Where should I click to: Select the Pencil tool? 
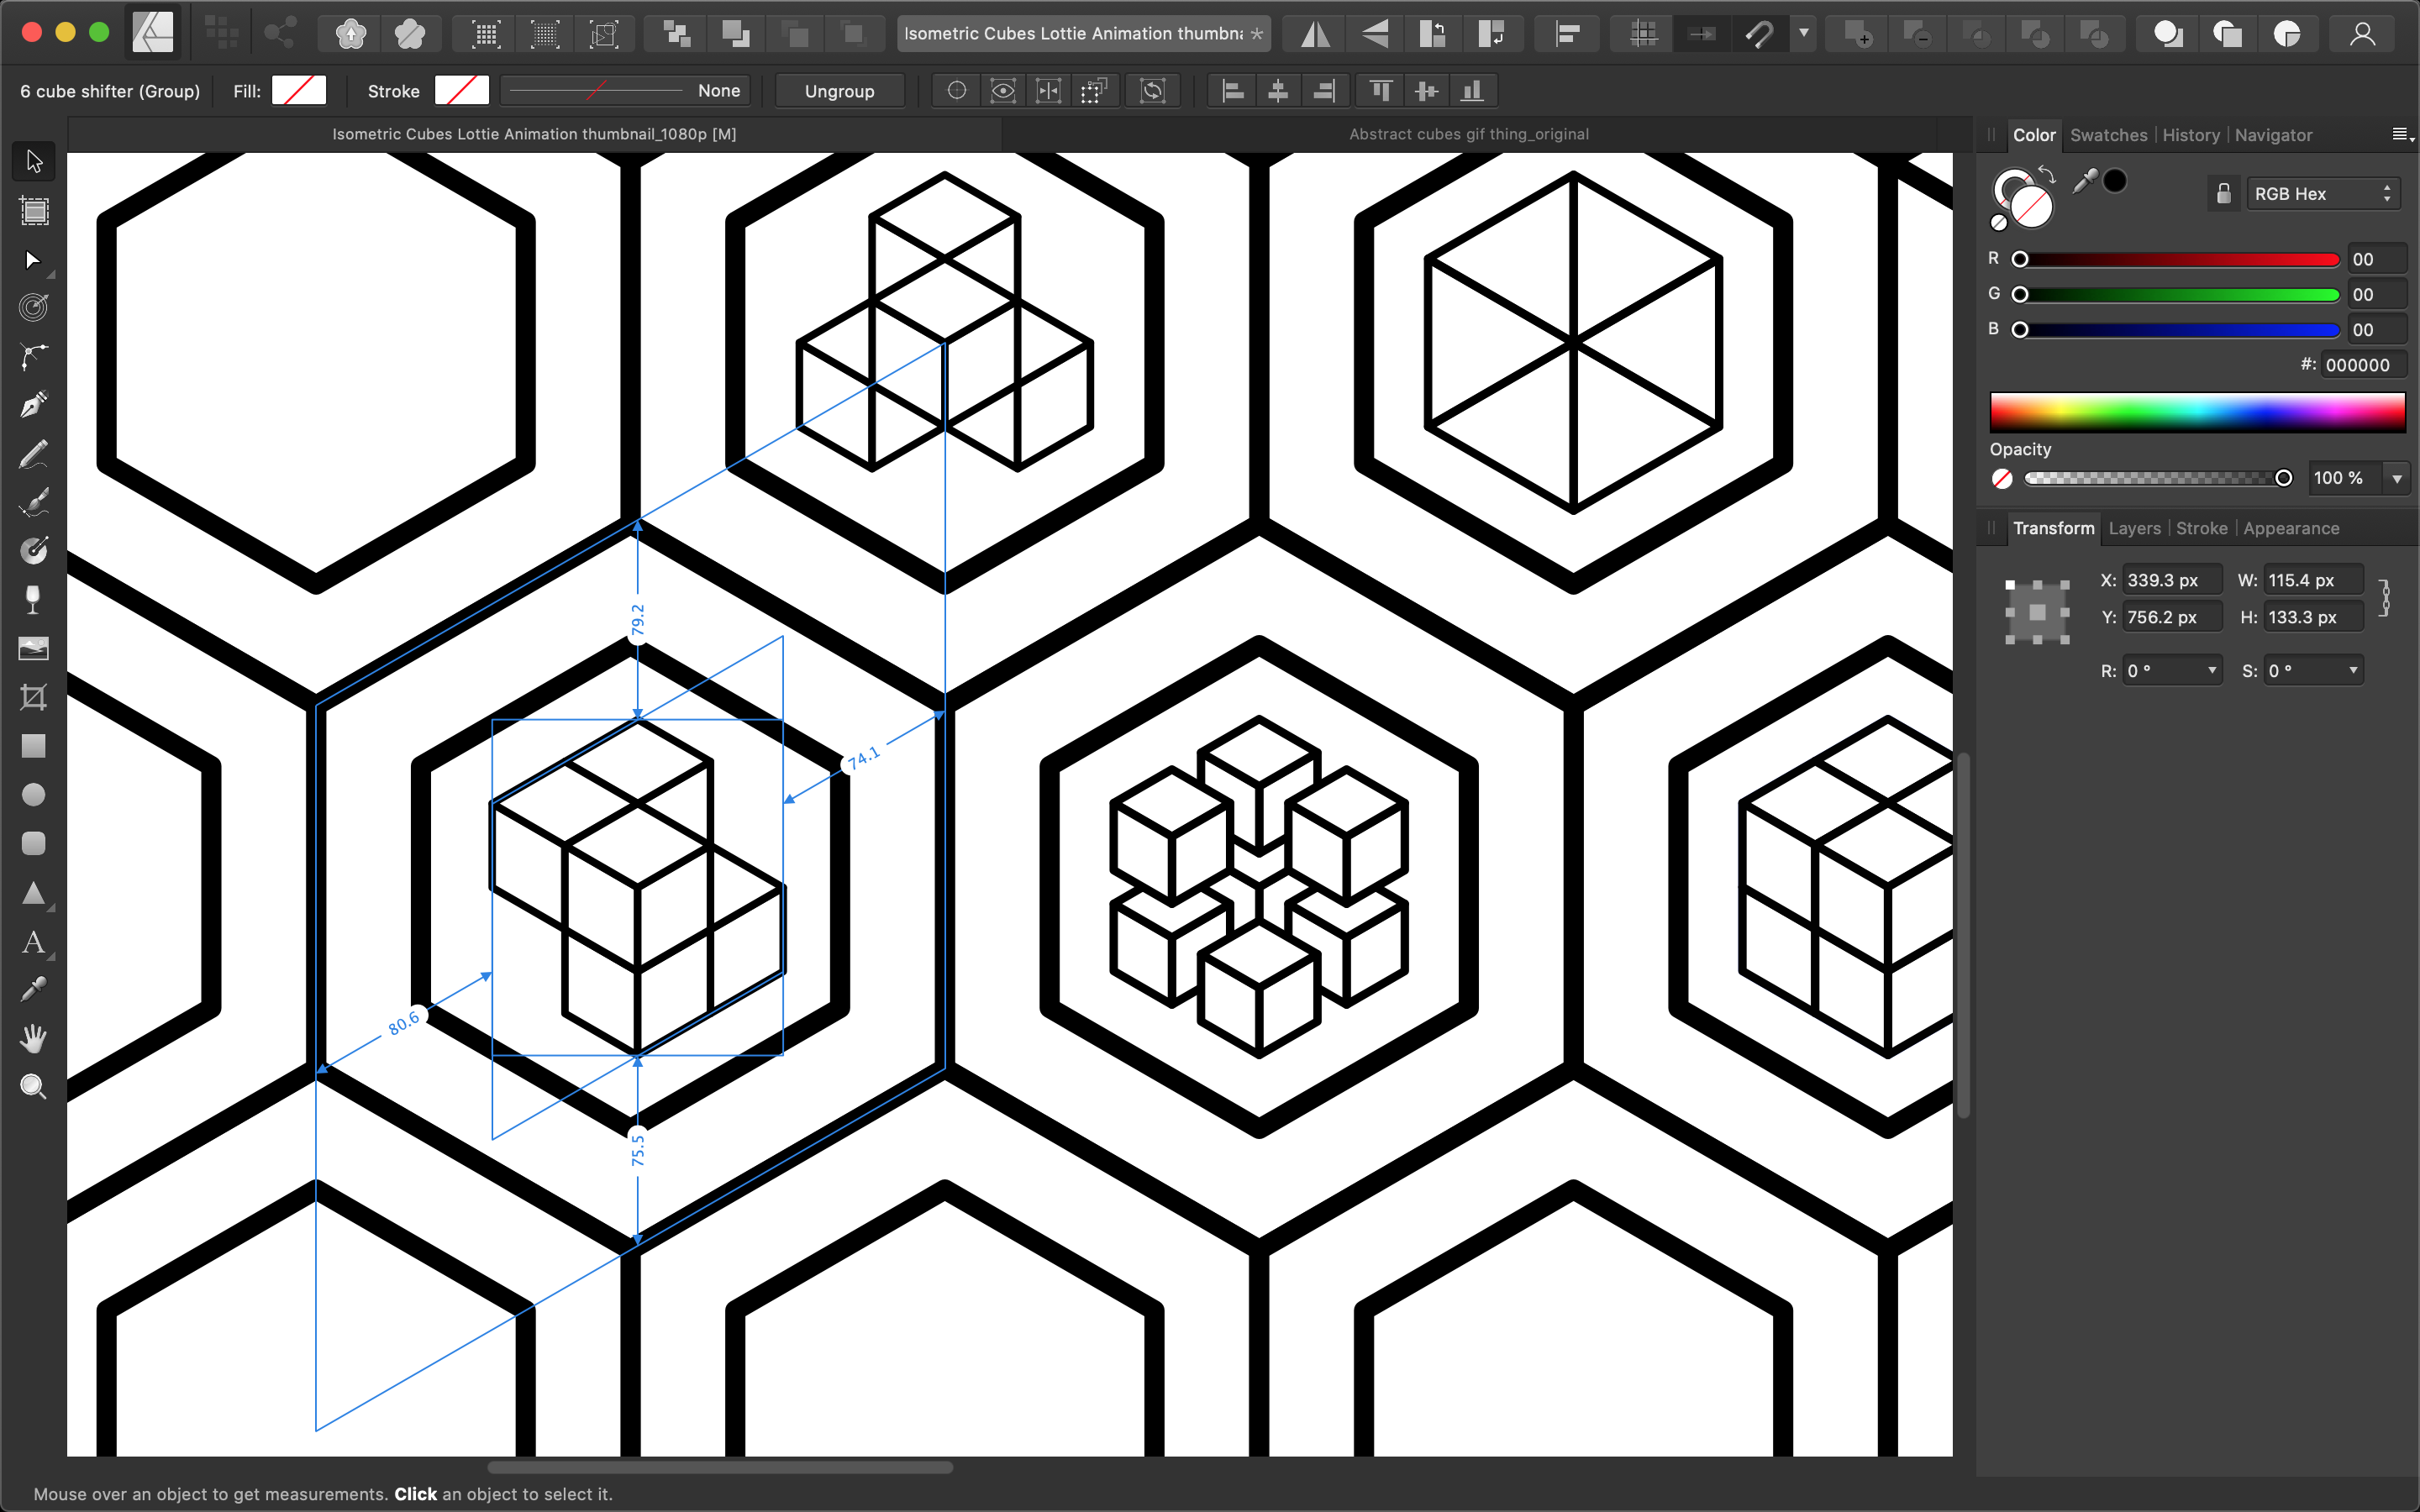[34, 454]
